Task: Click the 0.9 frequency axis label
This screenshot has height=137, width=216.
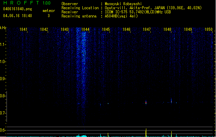Action: click(x=3, y=79)
